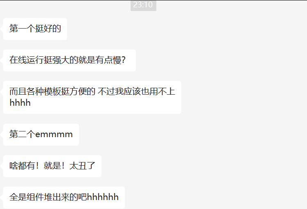
Task: Select the 第二个emmmm message bubble
Action: click(x=41, y=135)
